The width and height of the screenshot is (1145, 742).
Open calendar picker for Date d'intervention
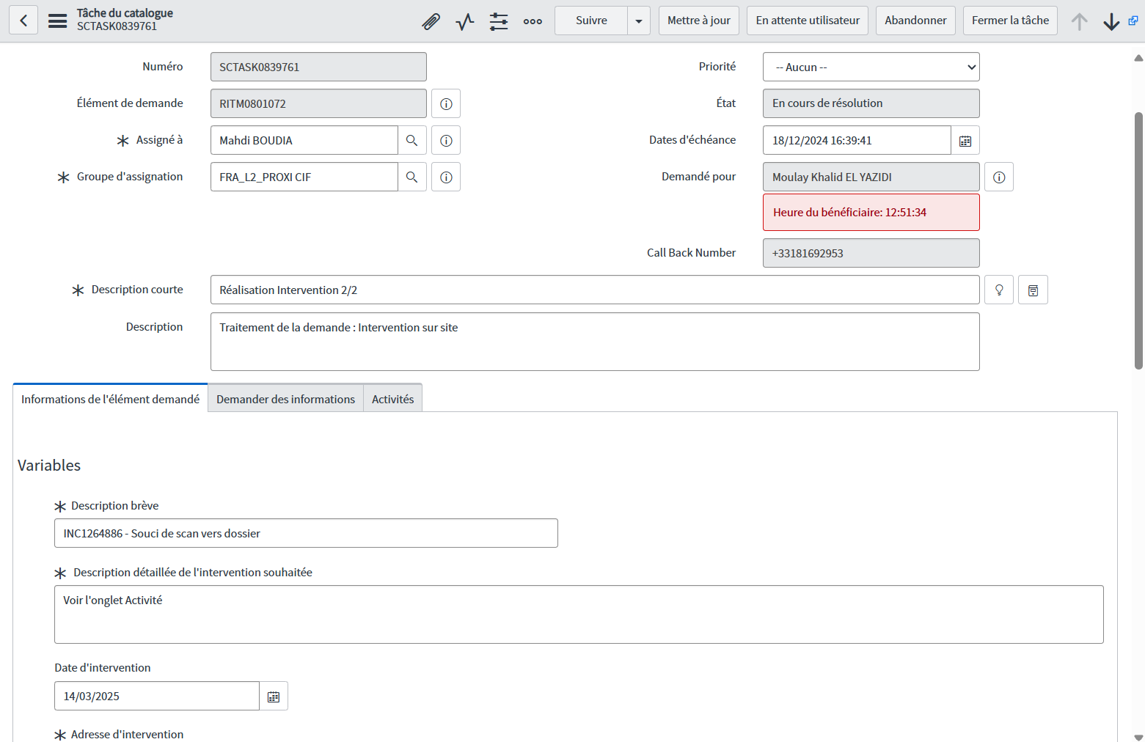(274, 696)
